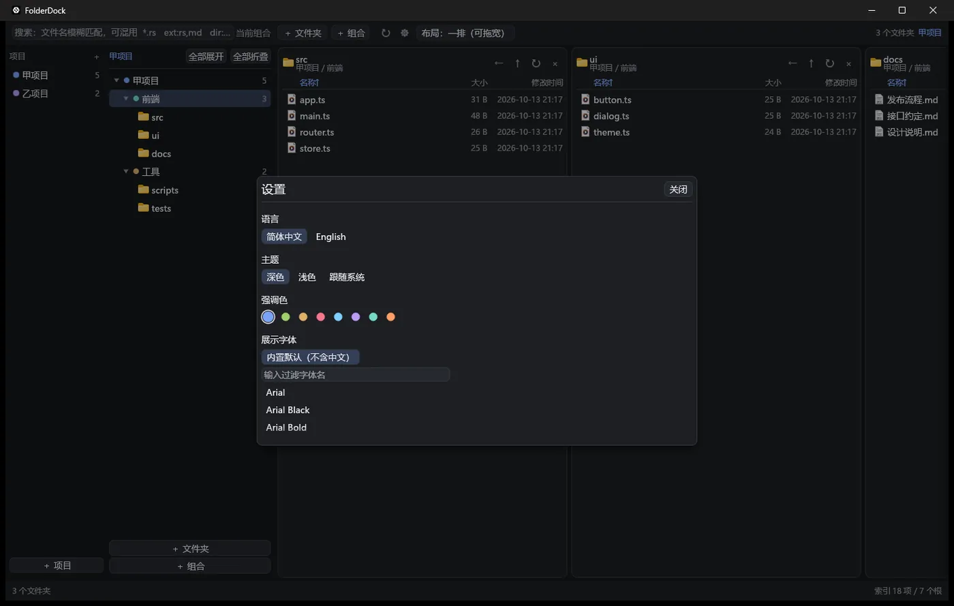Select the 深色 theme option

pos(275,277)
